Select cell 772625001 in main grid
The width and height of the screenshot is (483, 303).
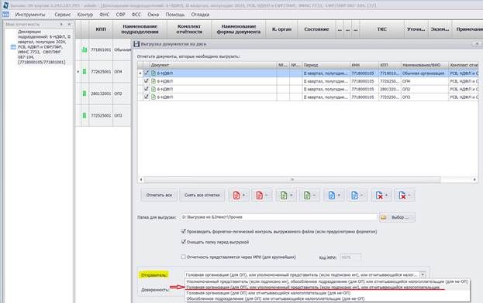pos(101,72)
